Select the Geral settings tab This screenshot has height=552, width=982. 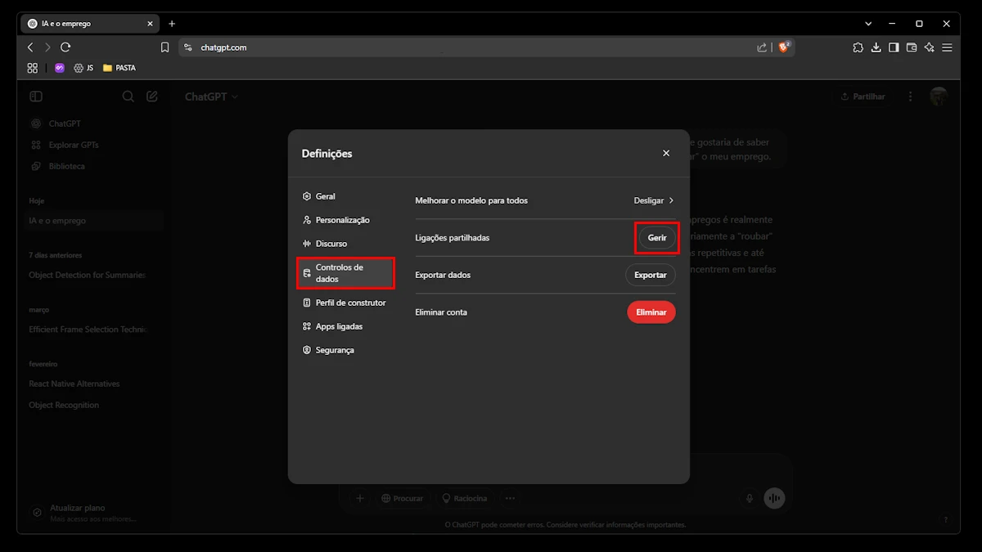(x=325, y=196)
